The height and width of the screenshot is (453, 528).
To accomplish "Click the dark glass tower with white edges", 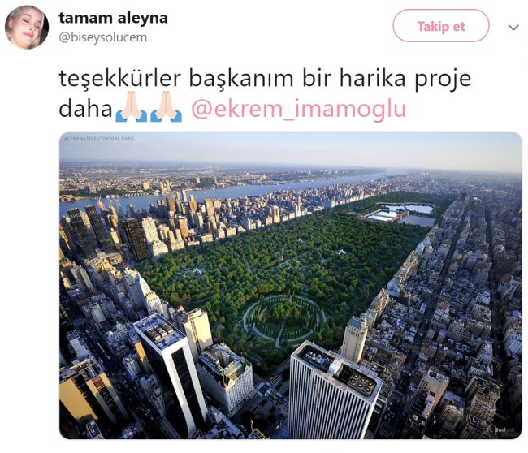I will tap(171, 369).
